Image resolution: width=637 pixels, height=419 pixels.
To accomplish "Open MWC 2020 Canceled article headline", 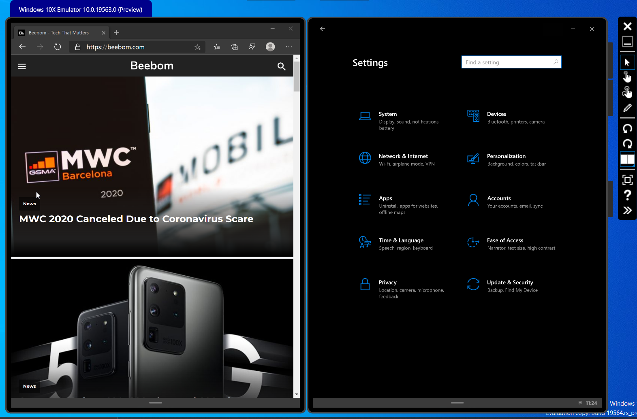I will pyautogui.click(x=136, y=219).
